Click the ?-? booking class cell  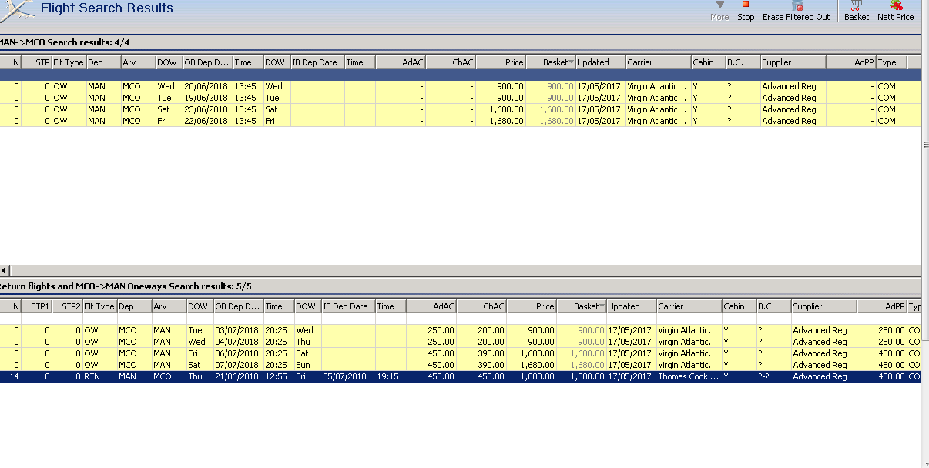pos(773,376)
